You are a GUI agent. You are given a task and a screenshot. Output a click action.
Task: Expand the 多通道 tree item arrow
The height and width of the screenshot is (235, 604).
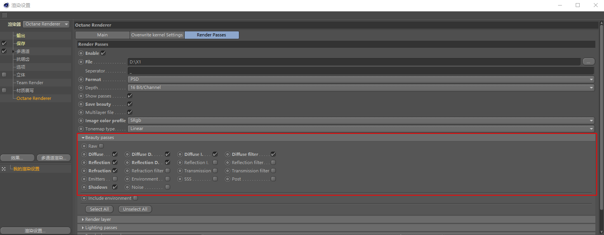13,51
